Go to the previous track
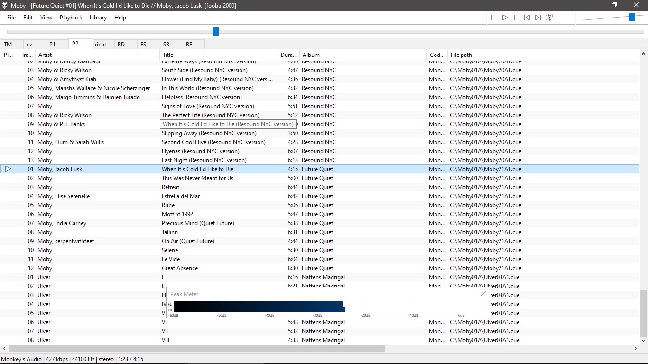Viewport: 648px width, 364px height. 527,18
